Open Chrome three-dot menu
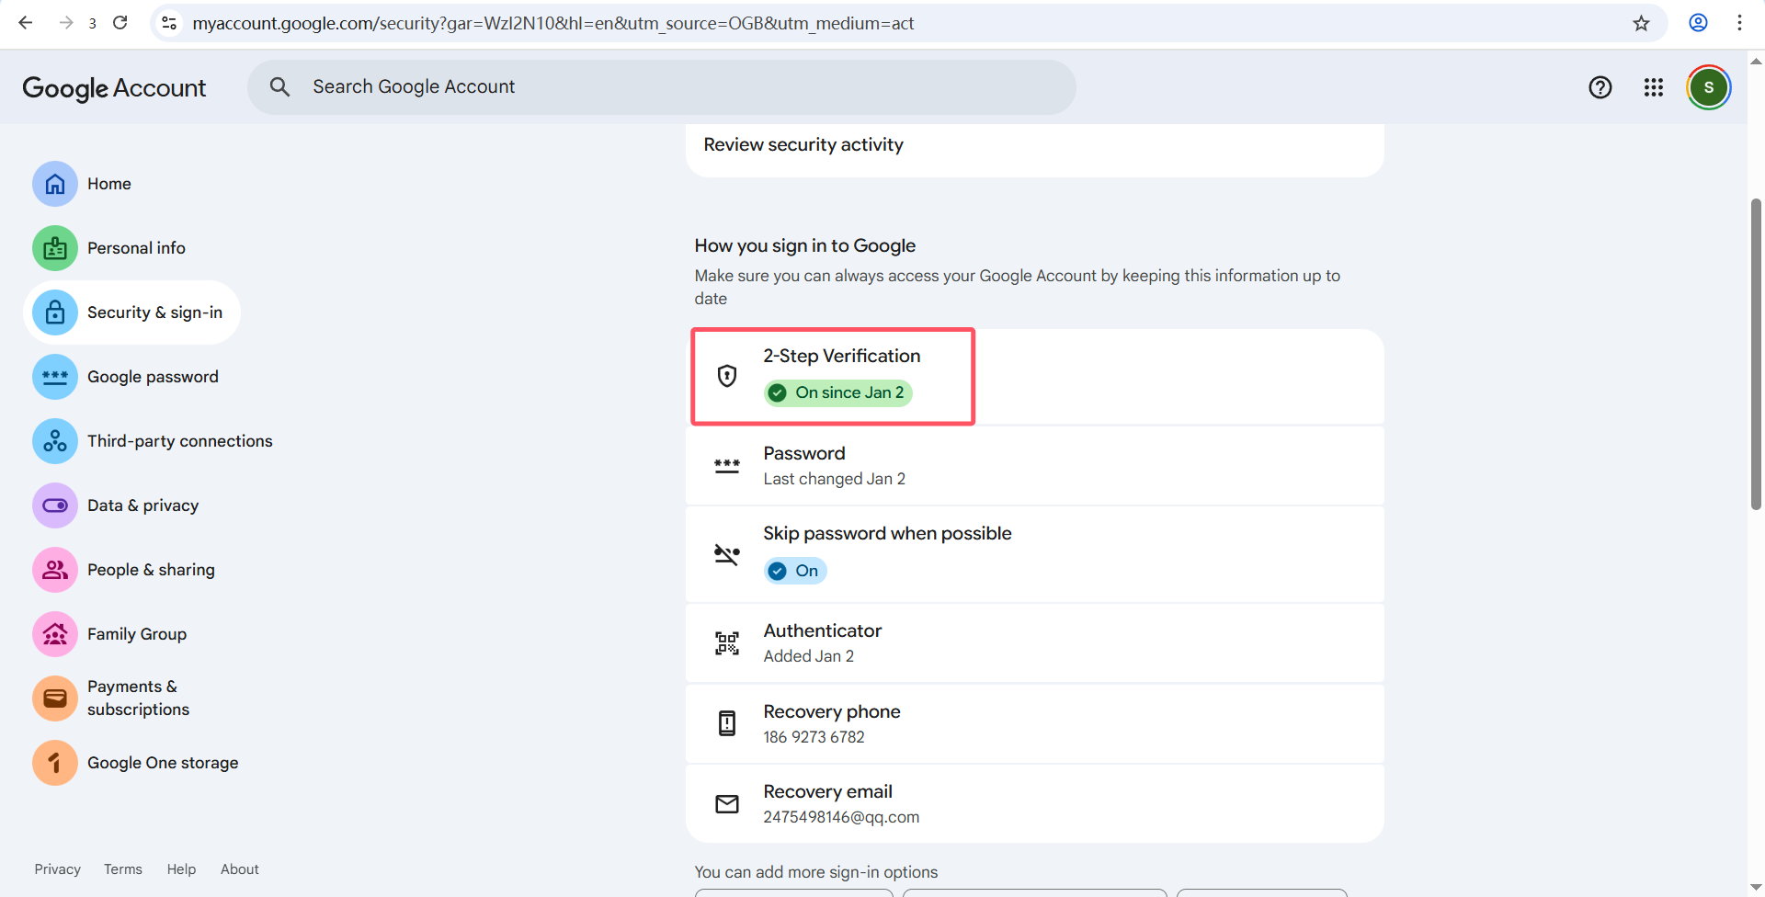Screen dimensions: 1765x897 tap(1739, 23)
